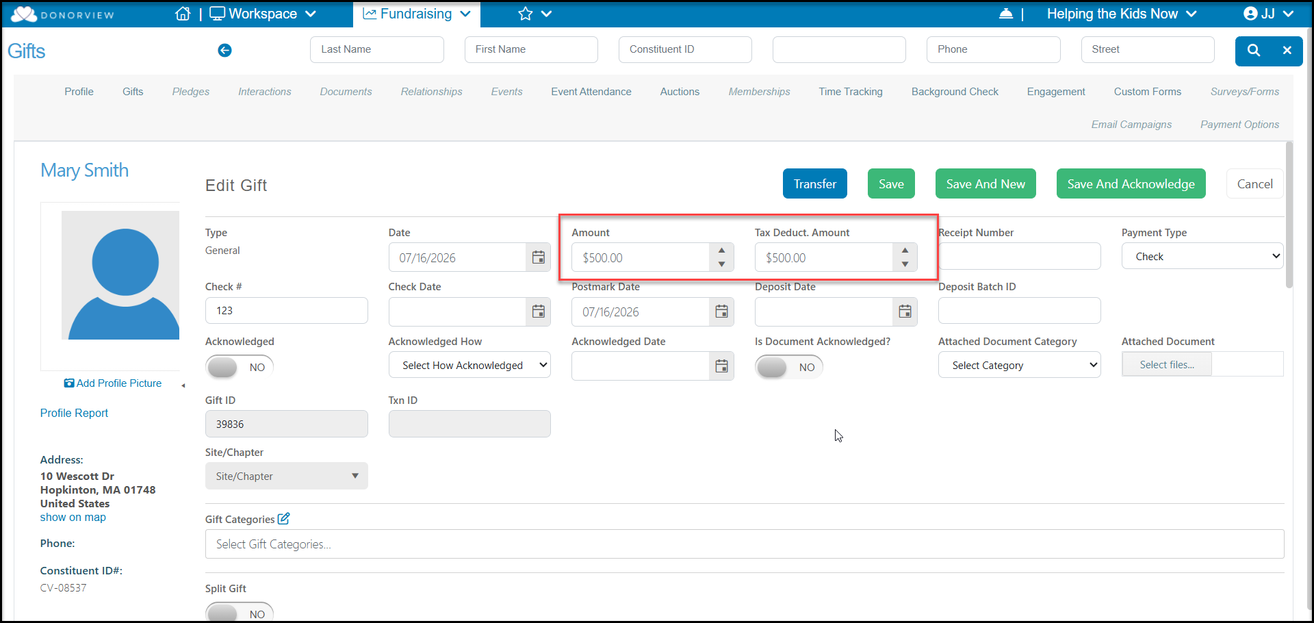Click the Save button

(x=891, y=183)
